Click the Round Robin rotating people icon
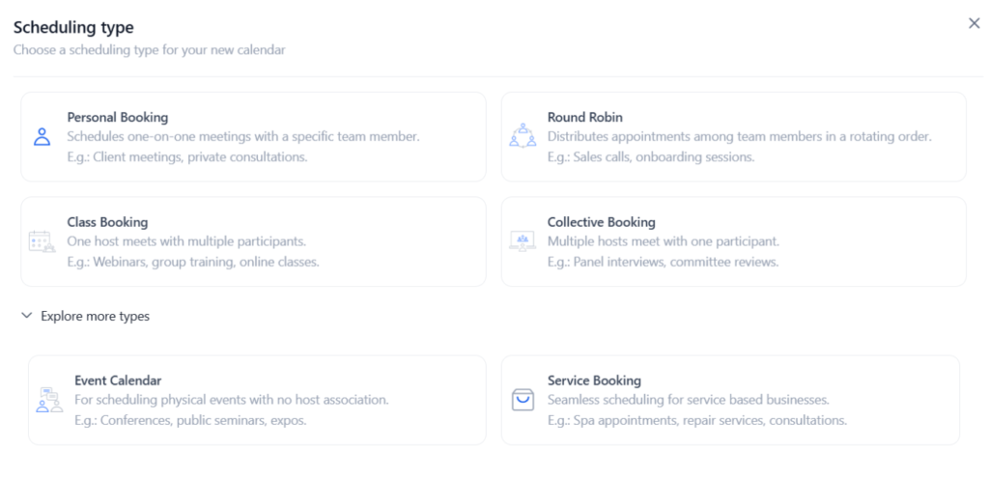Screen dimensions: 989x478 point(523,135)
